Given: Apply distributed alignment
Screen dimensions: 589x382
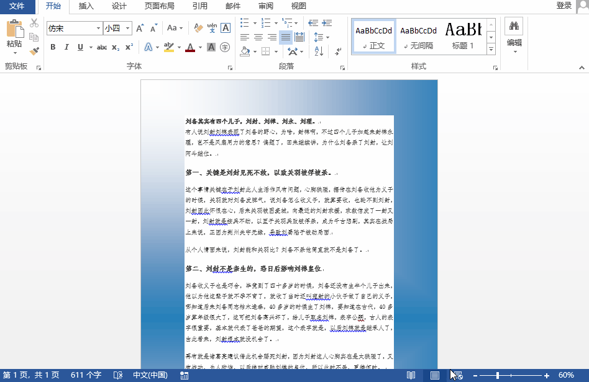Looking at the screenshot, I should 299,37.
